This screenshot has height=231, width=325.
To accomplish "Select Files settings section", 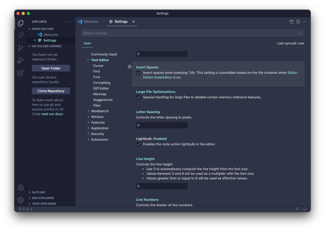I will tap(97, 105).
